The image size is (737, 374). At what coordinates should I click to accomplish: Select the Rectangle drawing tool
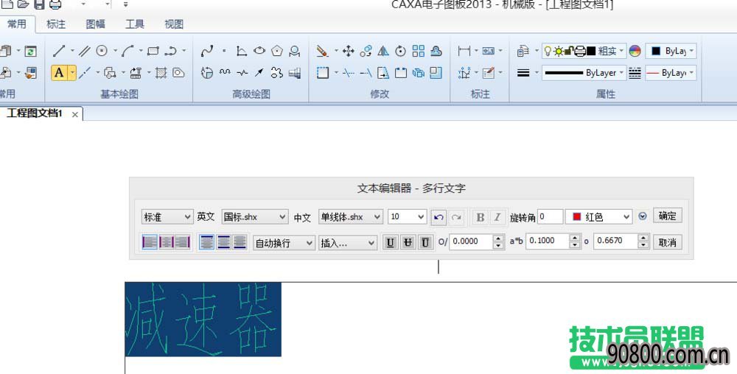153,51
